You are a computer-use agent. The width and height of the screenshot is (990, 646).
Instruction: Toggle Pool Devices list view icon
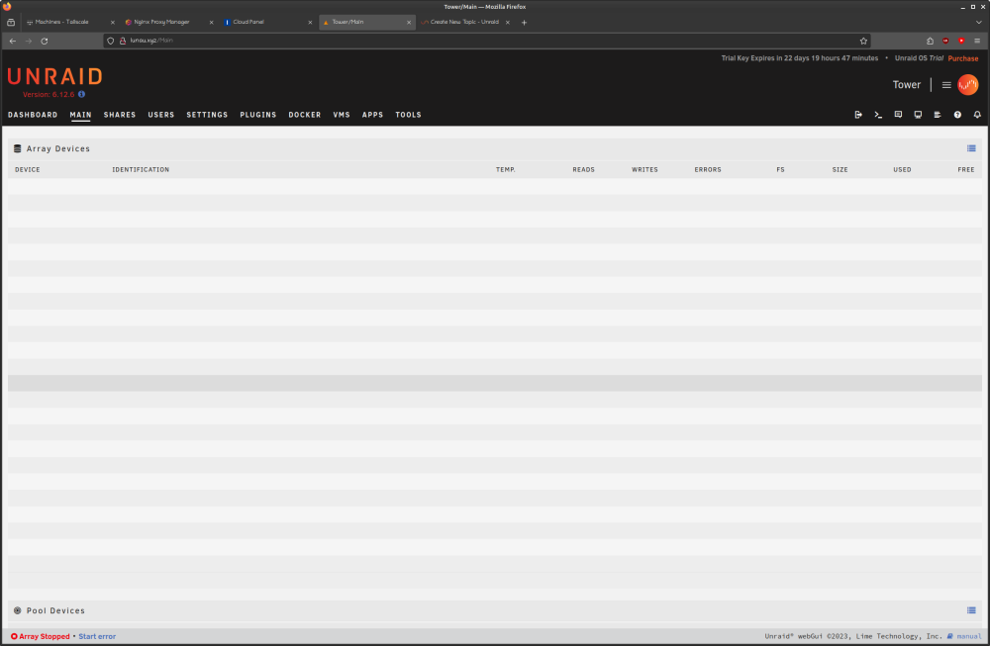coord(971,610)
